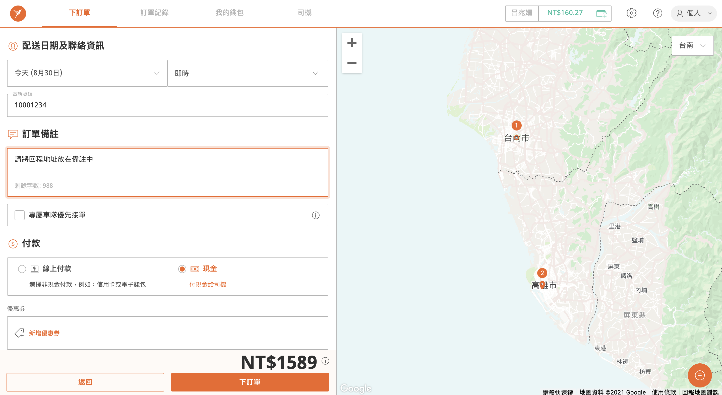
Task: Switch to the 司機 tab
Action: 304,13
